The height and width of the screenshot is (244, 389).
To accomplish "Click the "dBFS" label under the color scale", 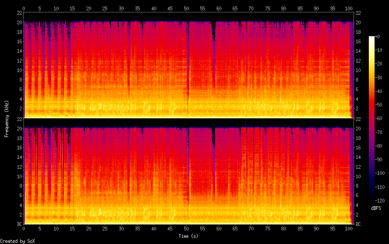I will point(376,208).
